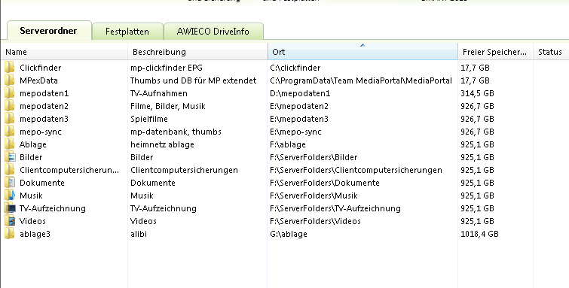Screen dimensions: 569x288
Task: Click mepodaten2's free space '926,7 GB'
Action: 477,106
